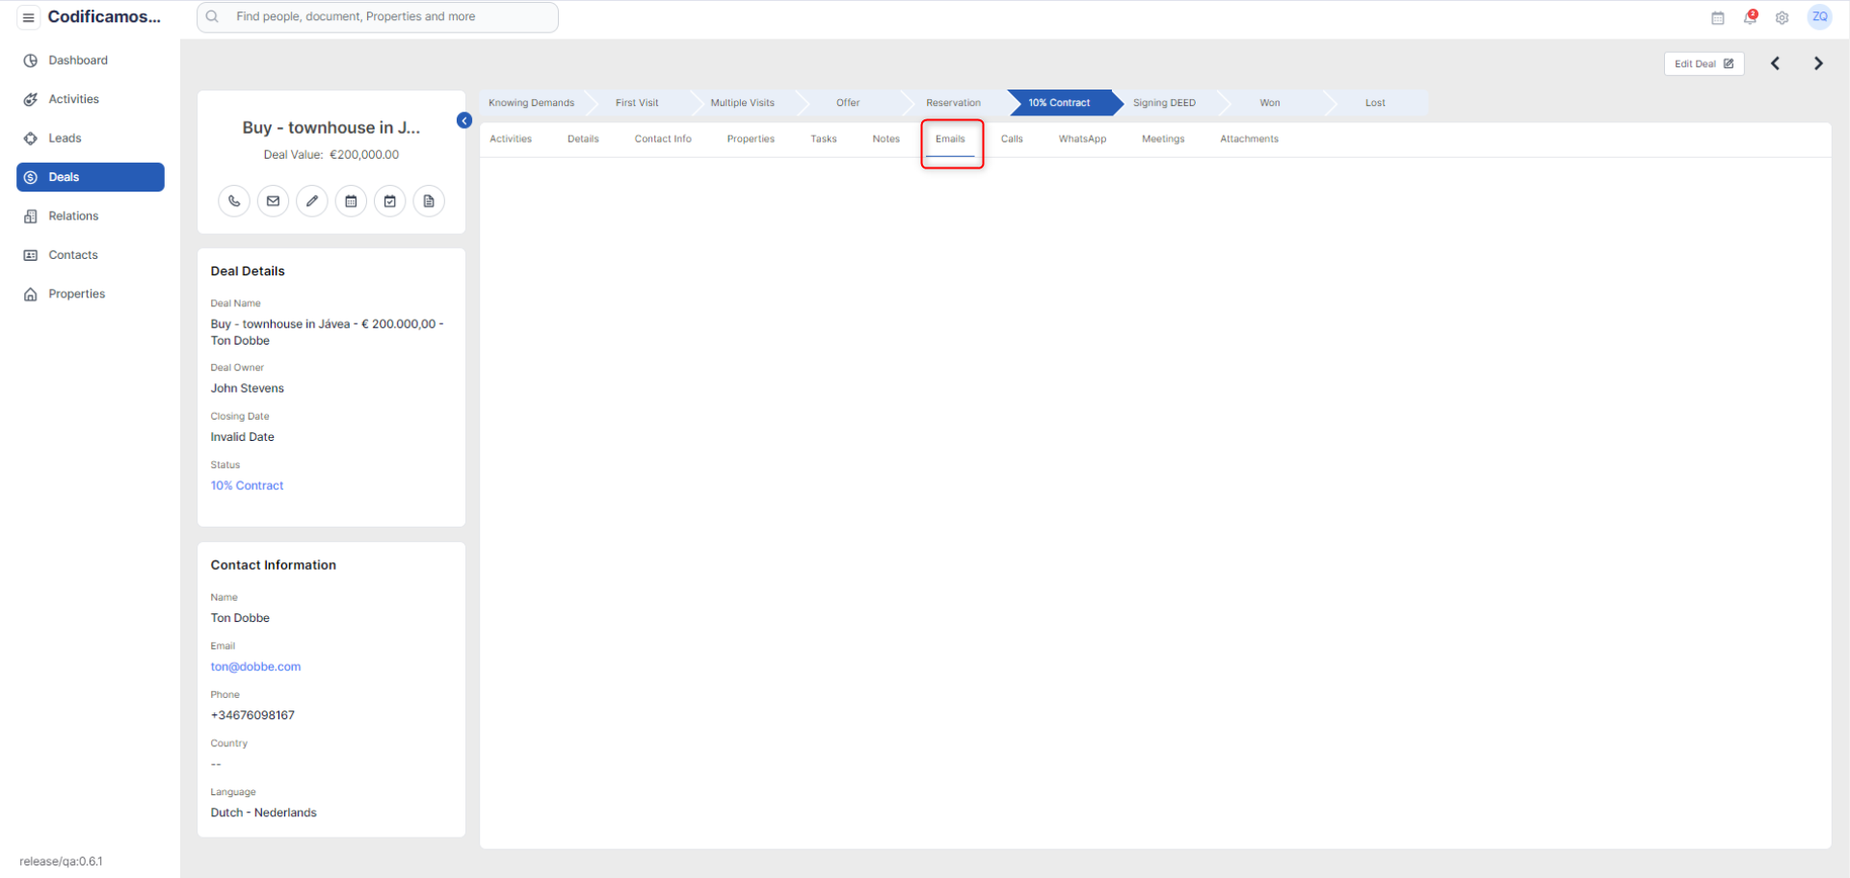1850x878 pixels.
Task: Set pipeline stage to Signing DEED
Action: (x=1164, y=103)
